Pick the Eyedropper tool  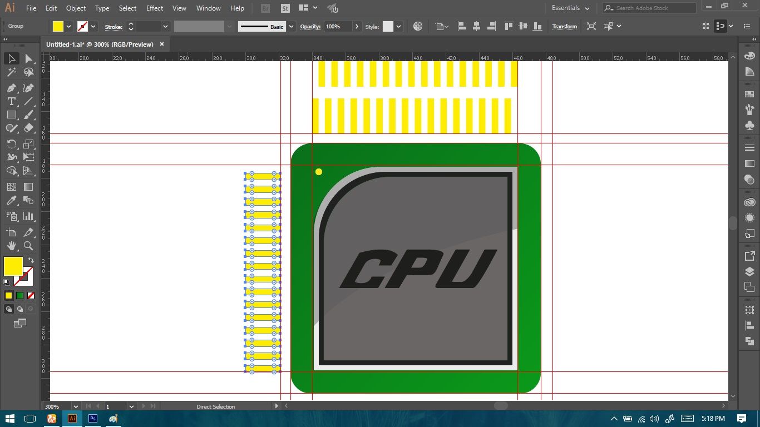[x=11, y=201]
